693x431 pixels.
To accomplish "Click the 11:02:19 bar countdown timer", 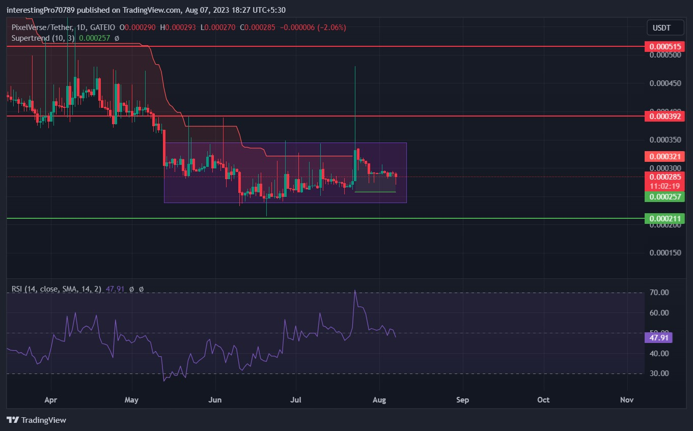I will tap(664, 186).
